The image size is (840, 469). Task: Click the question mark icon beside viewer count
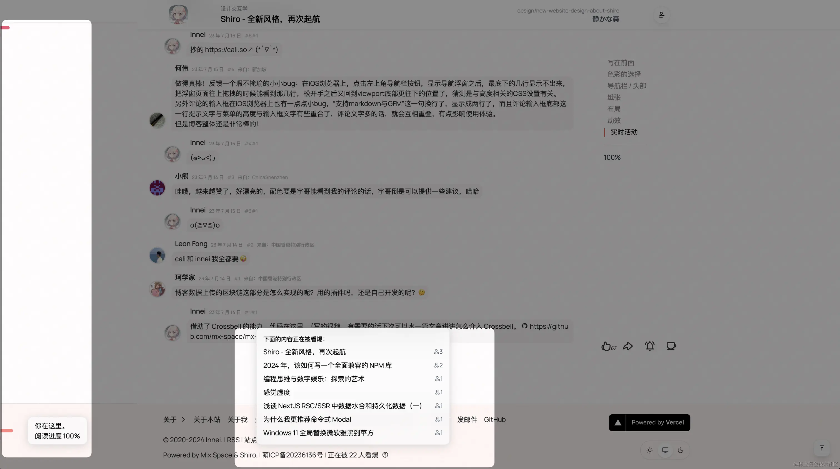coord(385,455)
